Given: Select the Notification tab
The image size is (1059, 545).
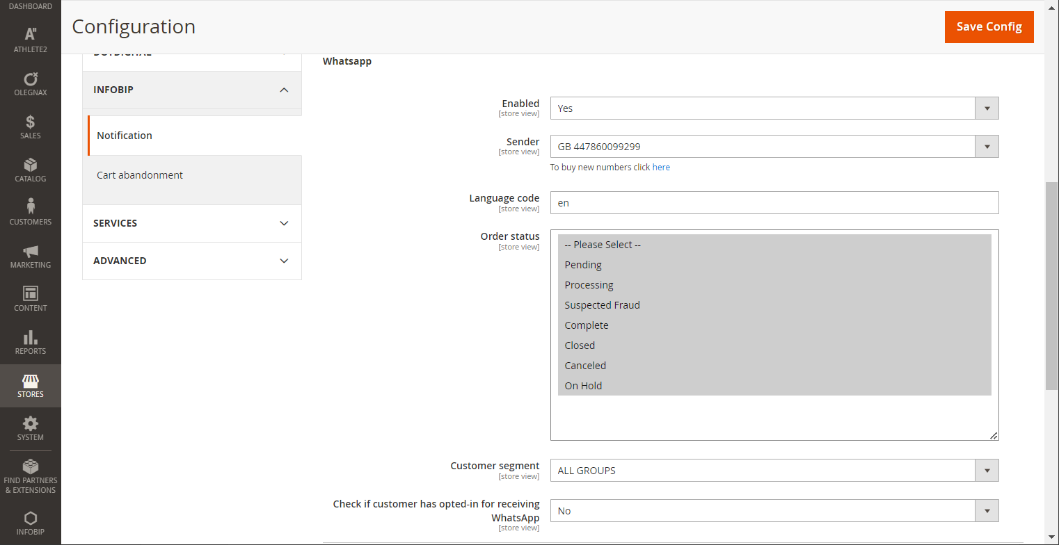Looking at the screenshot, I should [x=125, y=136].
